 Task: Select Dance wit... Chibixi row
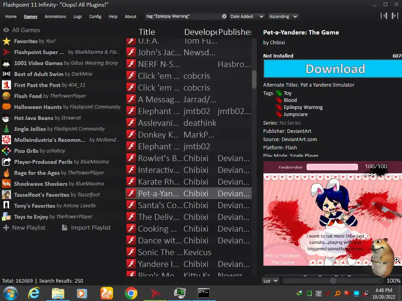tap(189, 241)
